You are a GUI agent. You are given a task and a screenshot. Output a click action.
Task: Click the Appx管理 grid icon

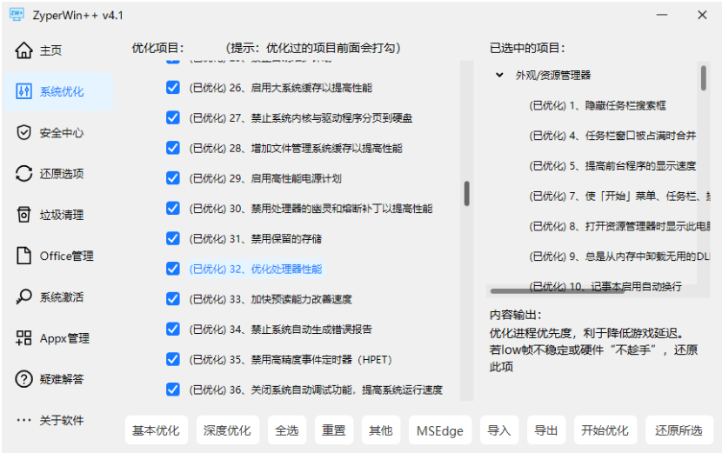click(24, 338)
